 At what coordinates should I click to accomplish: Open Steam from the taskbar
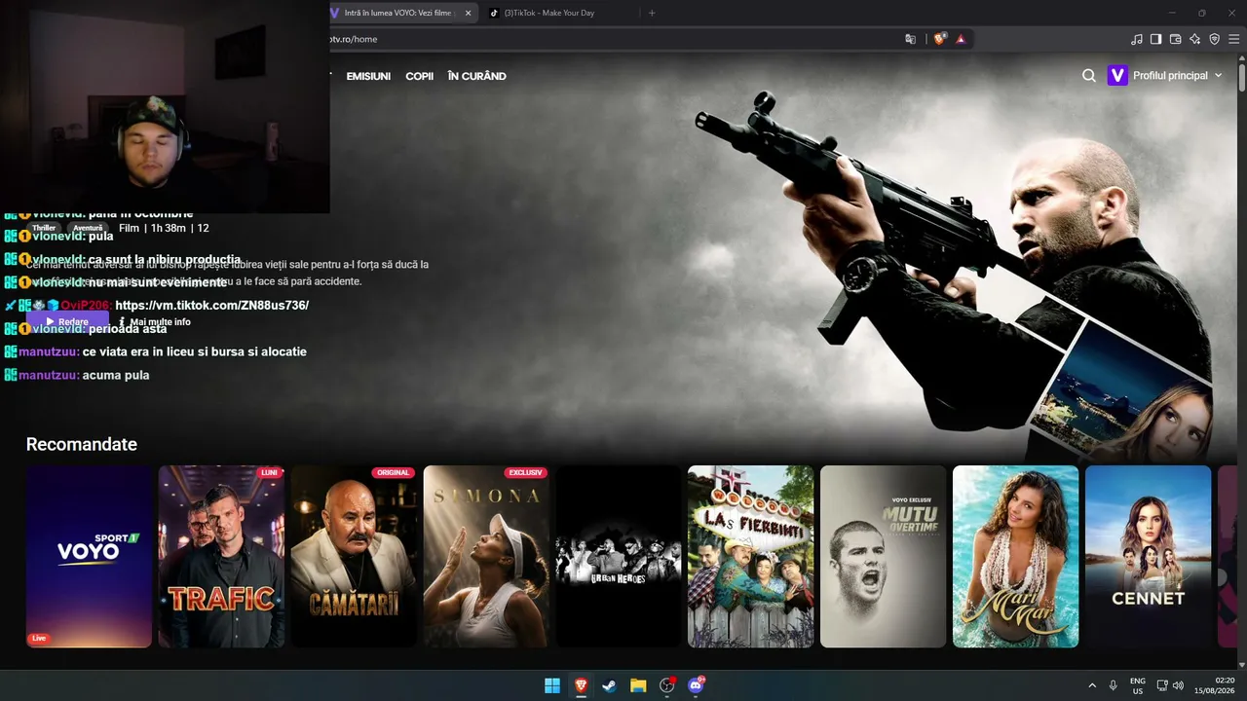609,685
